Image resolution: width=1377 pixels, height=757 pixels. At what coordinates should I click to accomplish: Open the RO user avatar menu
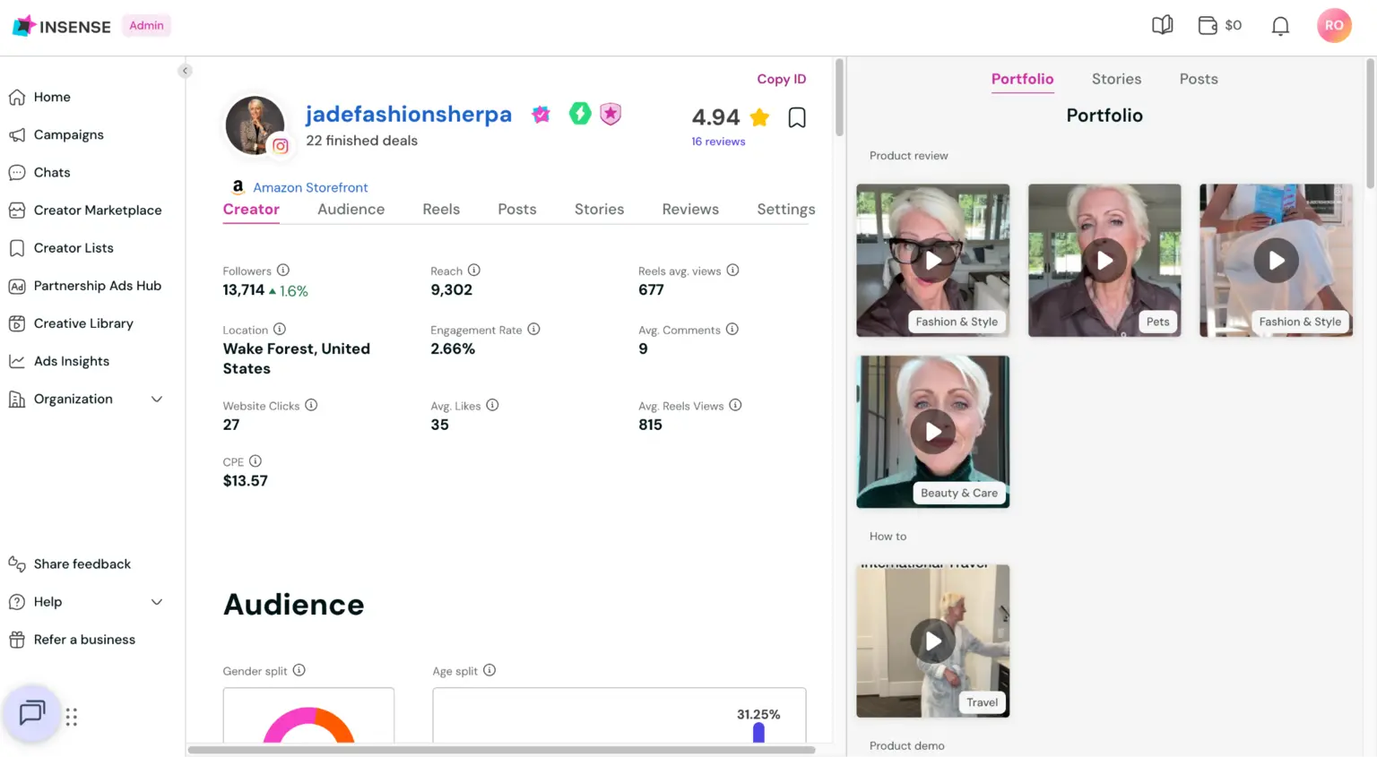(1334, 25)
